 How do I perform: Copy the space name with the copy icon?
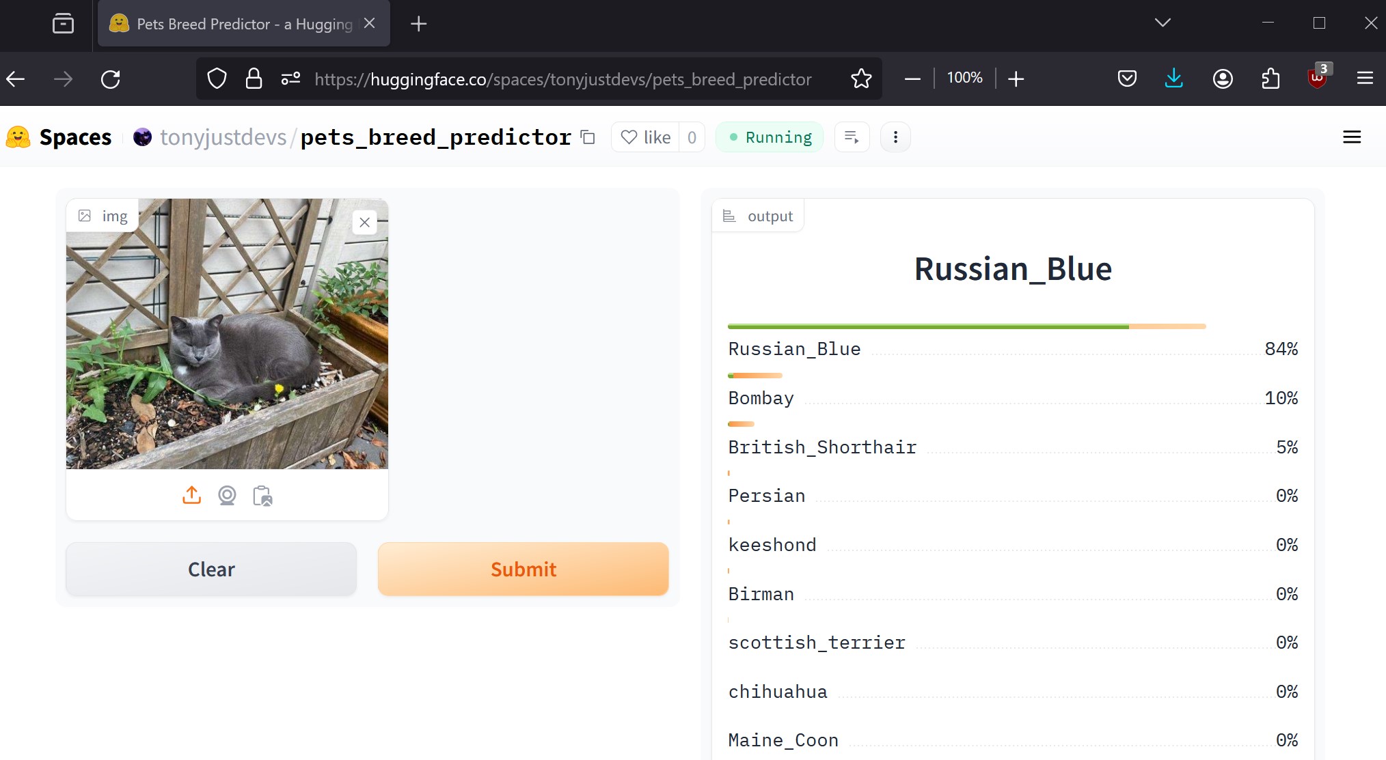(588, 137)
